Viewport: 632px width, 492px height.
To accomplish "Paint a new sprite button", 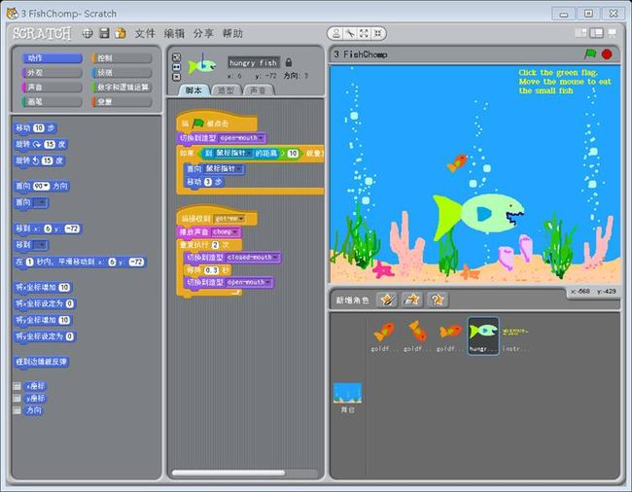I will pyautogui.click(x=387, y=299).
